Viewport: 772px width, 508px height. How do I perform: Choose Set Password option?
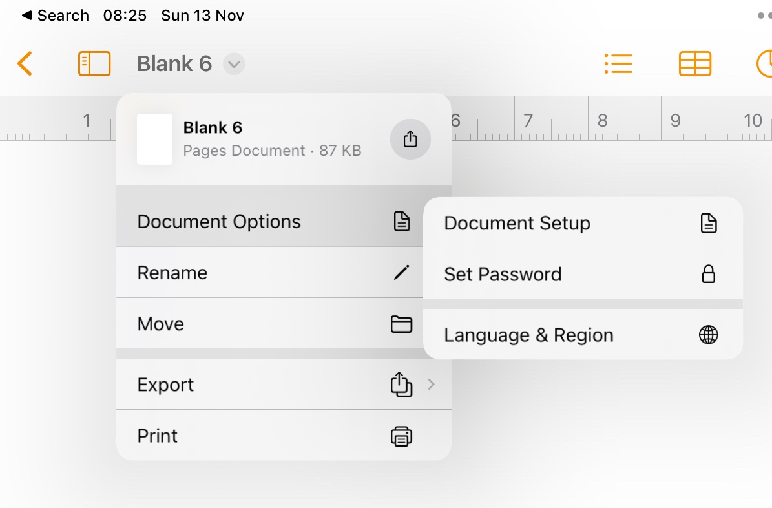point(582,274)
